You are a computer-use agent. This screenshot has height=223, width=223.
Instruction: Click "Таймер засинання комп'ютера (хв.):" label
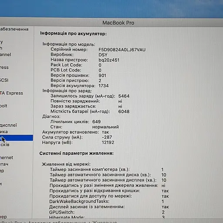click(x=90, y=169)
